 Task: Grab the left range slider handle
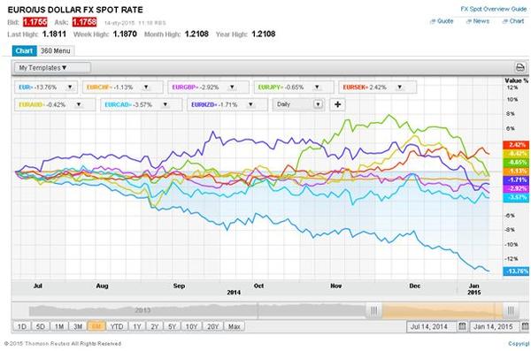pos(373,310)
